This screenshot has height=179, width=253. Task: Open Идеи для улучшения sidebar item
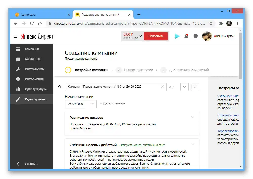(32, 89)
